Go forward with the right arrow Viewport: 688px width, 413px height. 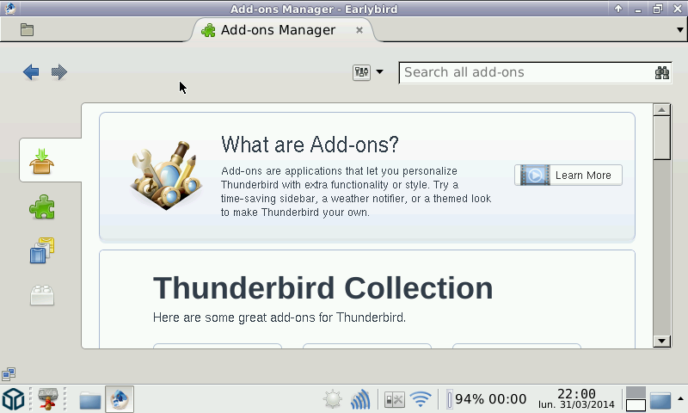coord(59,72)
